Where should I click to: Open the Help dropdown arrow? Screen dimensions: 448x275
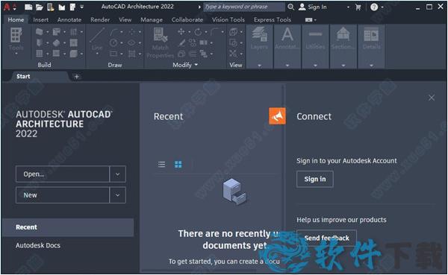[x=382, y=7]
